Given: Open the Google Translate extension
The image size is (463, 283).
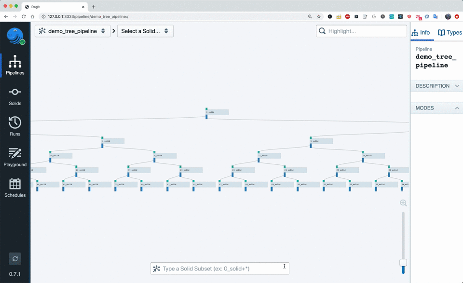Looking at the screenshot, I should (436, 16).
